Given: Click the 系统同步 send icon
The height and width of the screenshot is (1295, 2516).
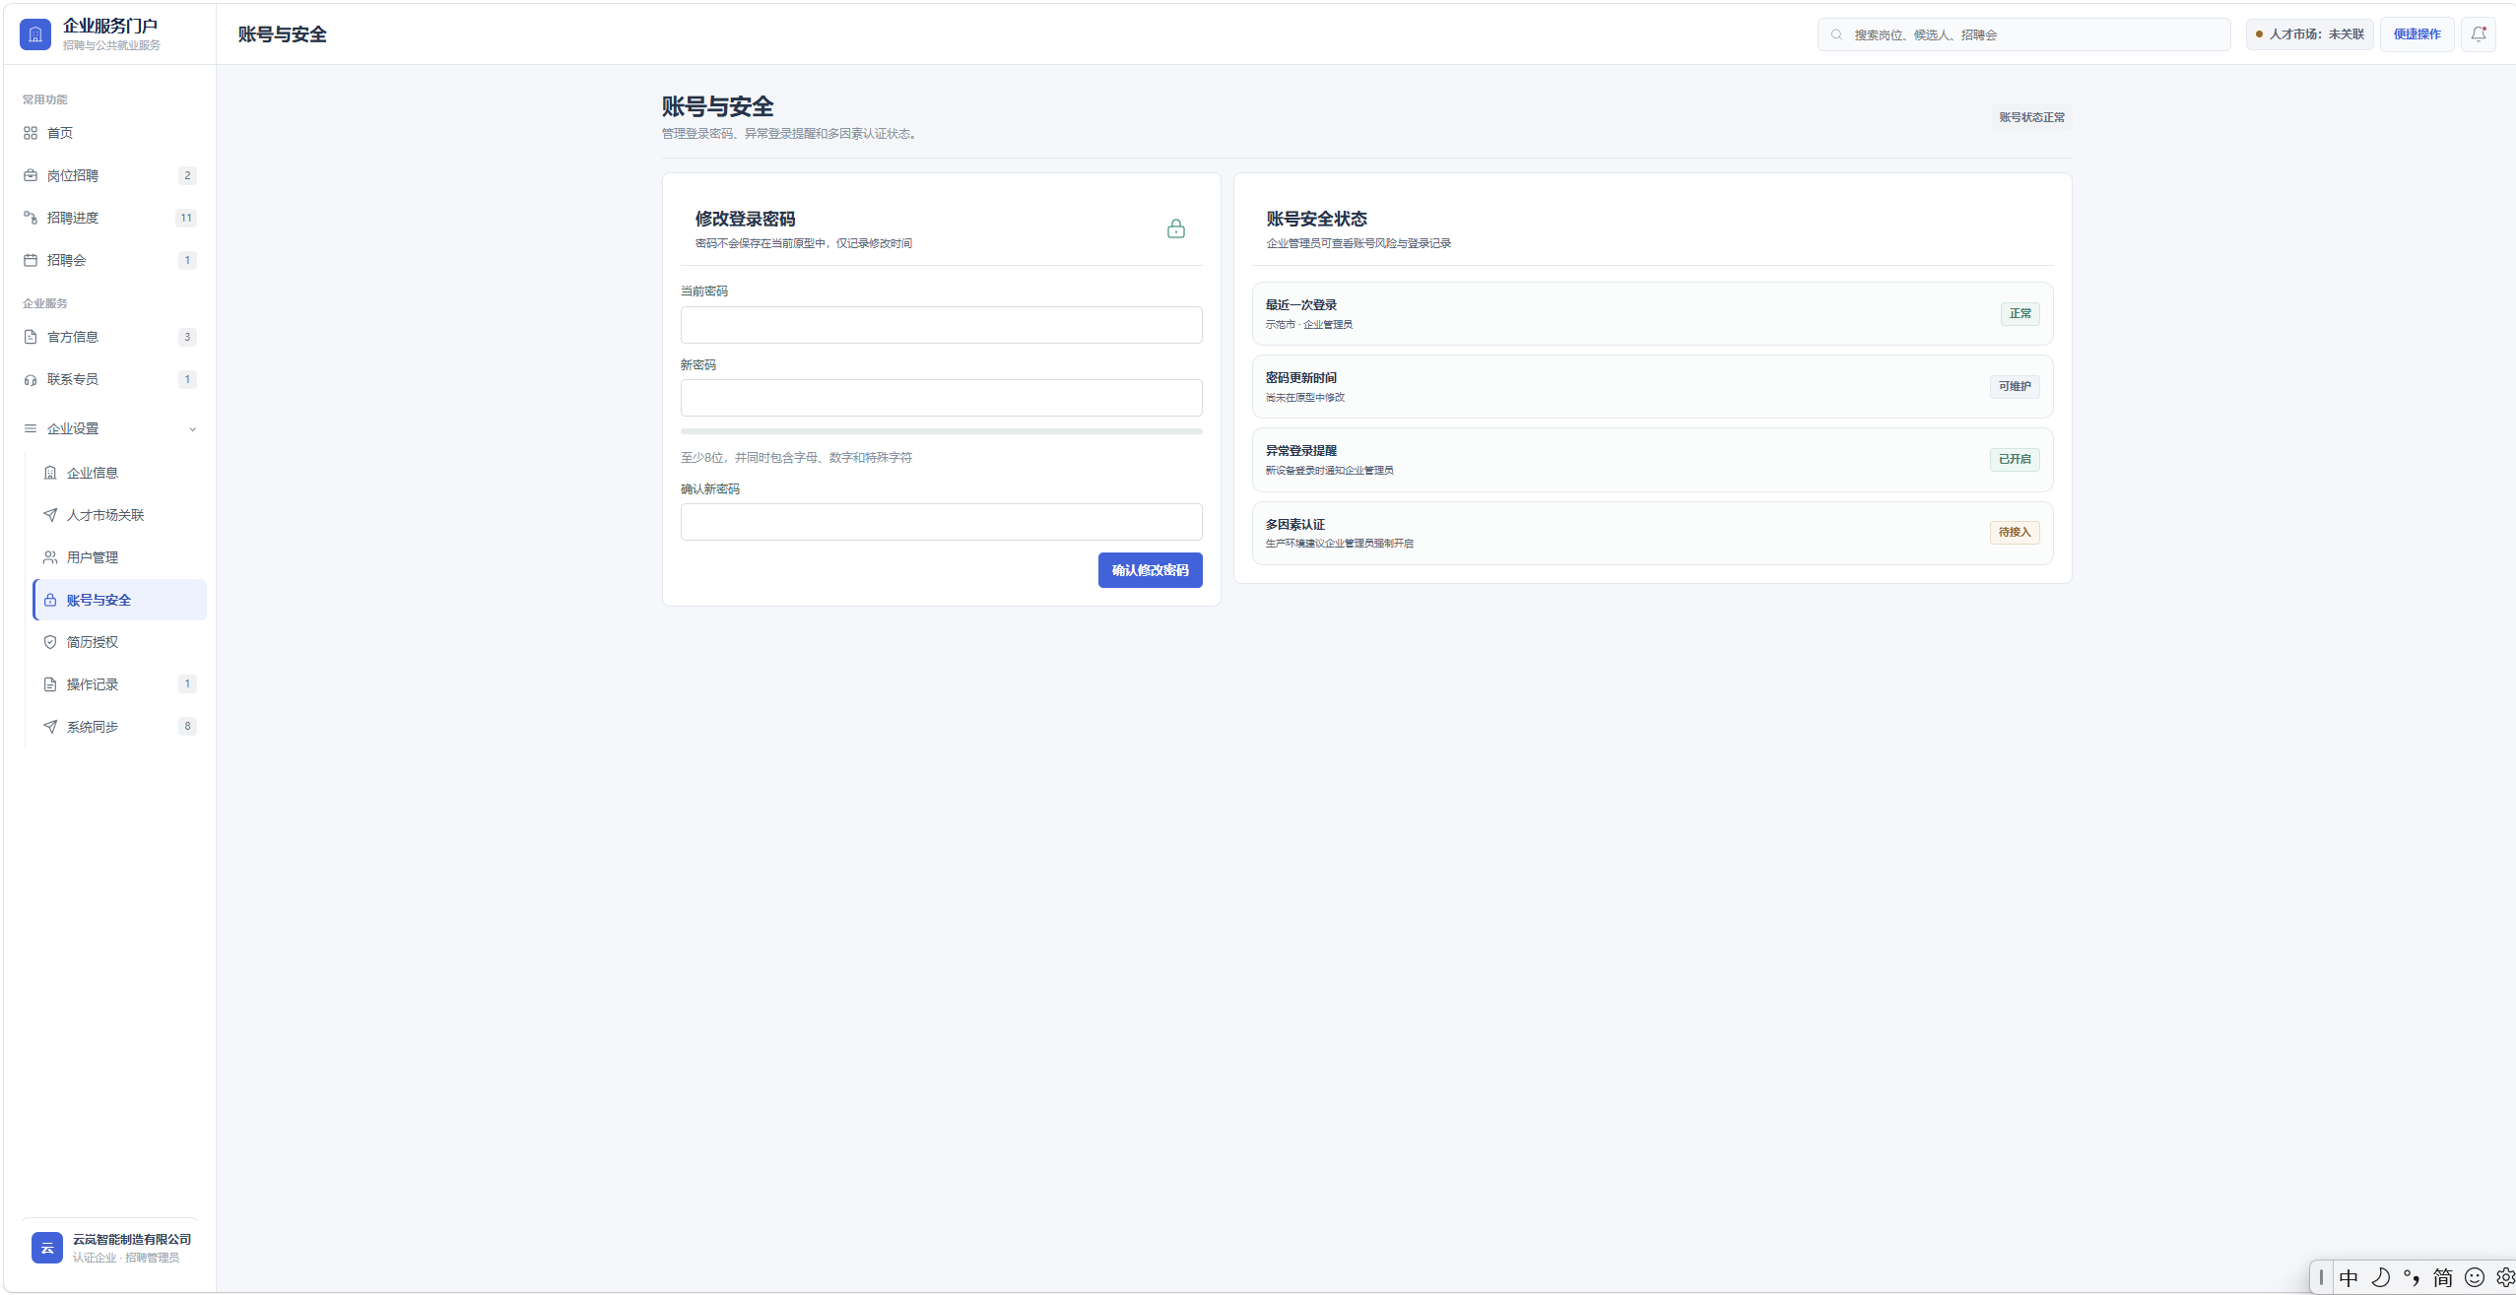Looking at the screenshot, I should coord(50,727).
